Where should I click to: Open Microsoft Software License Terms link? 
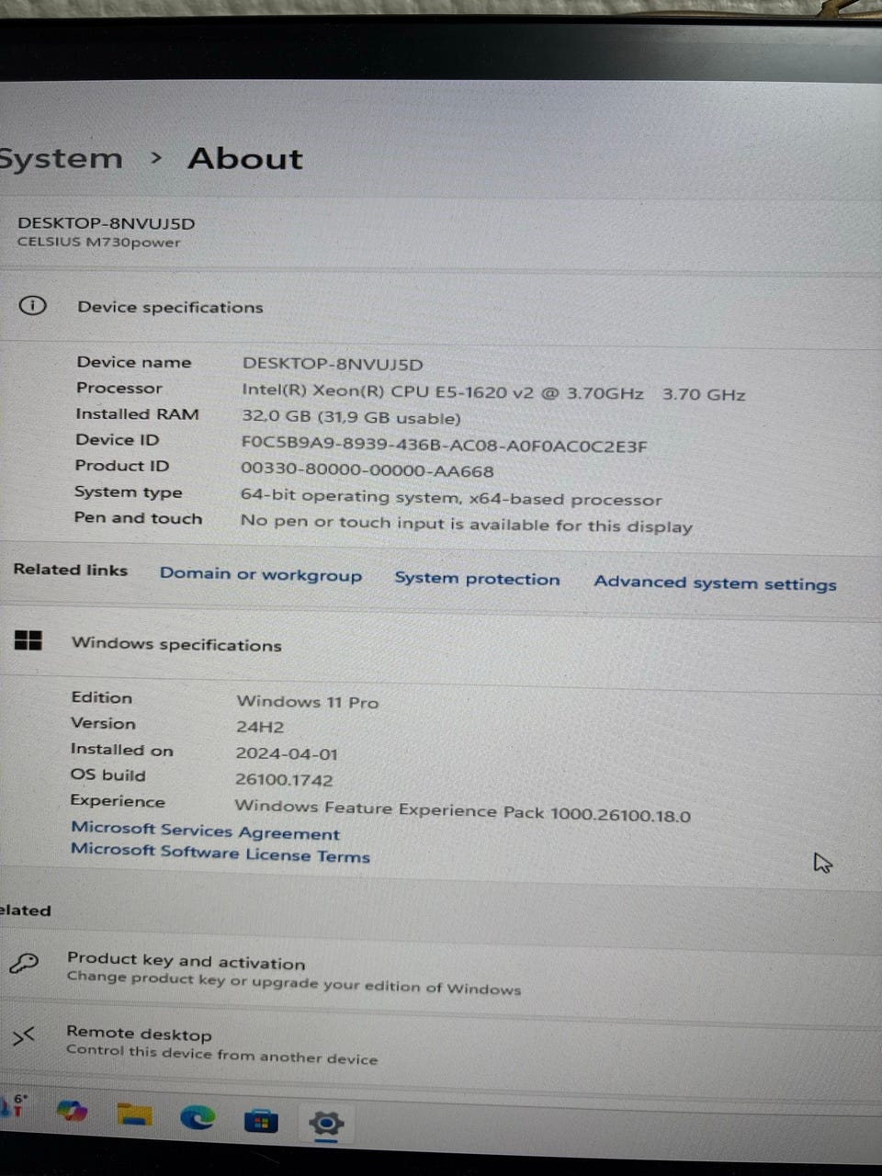coord(220,853)
